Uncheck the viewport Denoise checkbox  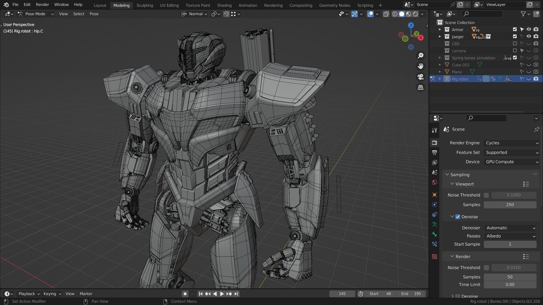click(x=458, y=217)
